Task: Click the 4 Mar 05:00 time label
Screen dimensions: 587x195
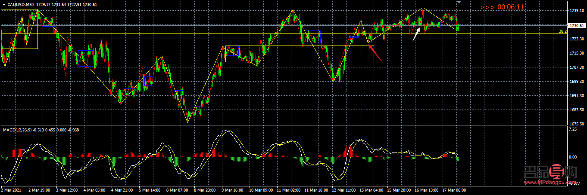Action: pos(94,189)
